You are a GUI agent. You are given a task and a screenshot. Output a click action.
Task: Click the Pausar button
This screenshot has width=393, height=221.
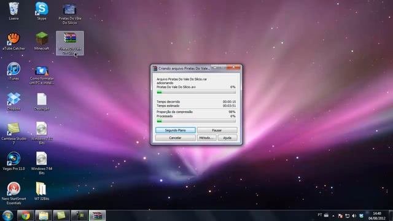(217, 130)
